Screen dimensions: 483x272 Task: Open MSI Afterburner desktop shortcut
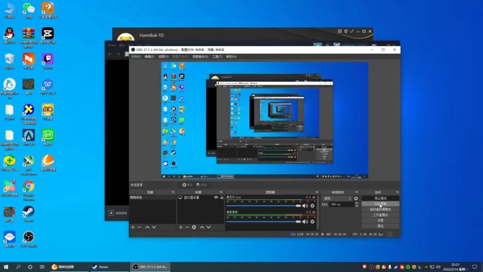(28, 165)
